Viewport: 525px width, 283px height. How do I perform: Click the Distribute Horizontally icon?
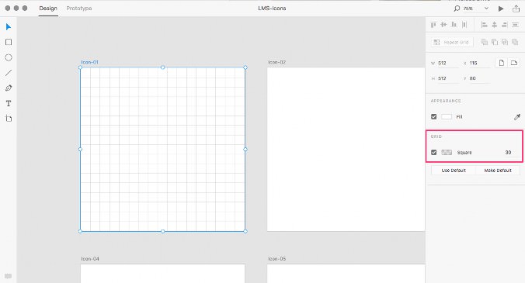pyautogui.click(x=464, y=24)
